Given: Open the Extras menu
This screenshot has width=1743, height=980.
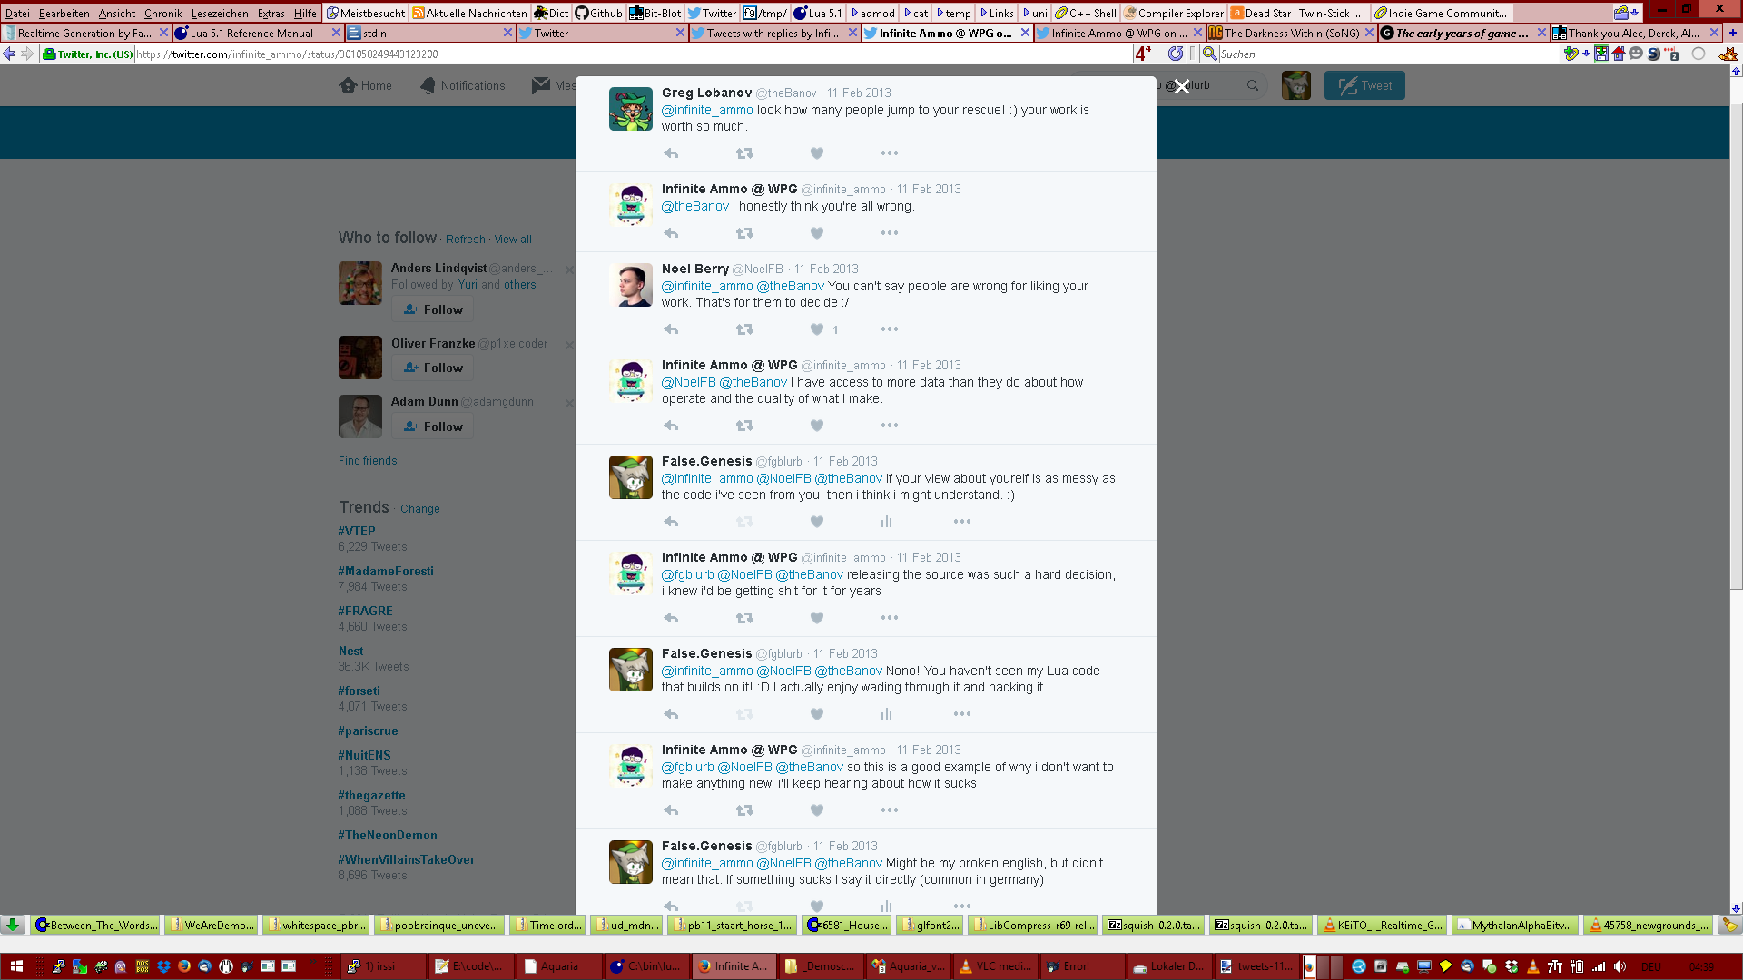Looking at the screenshot, I should click(x=271, y=13).
